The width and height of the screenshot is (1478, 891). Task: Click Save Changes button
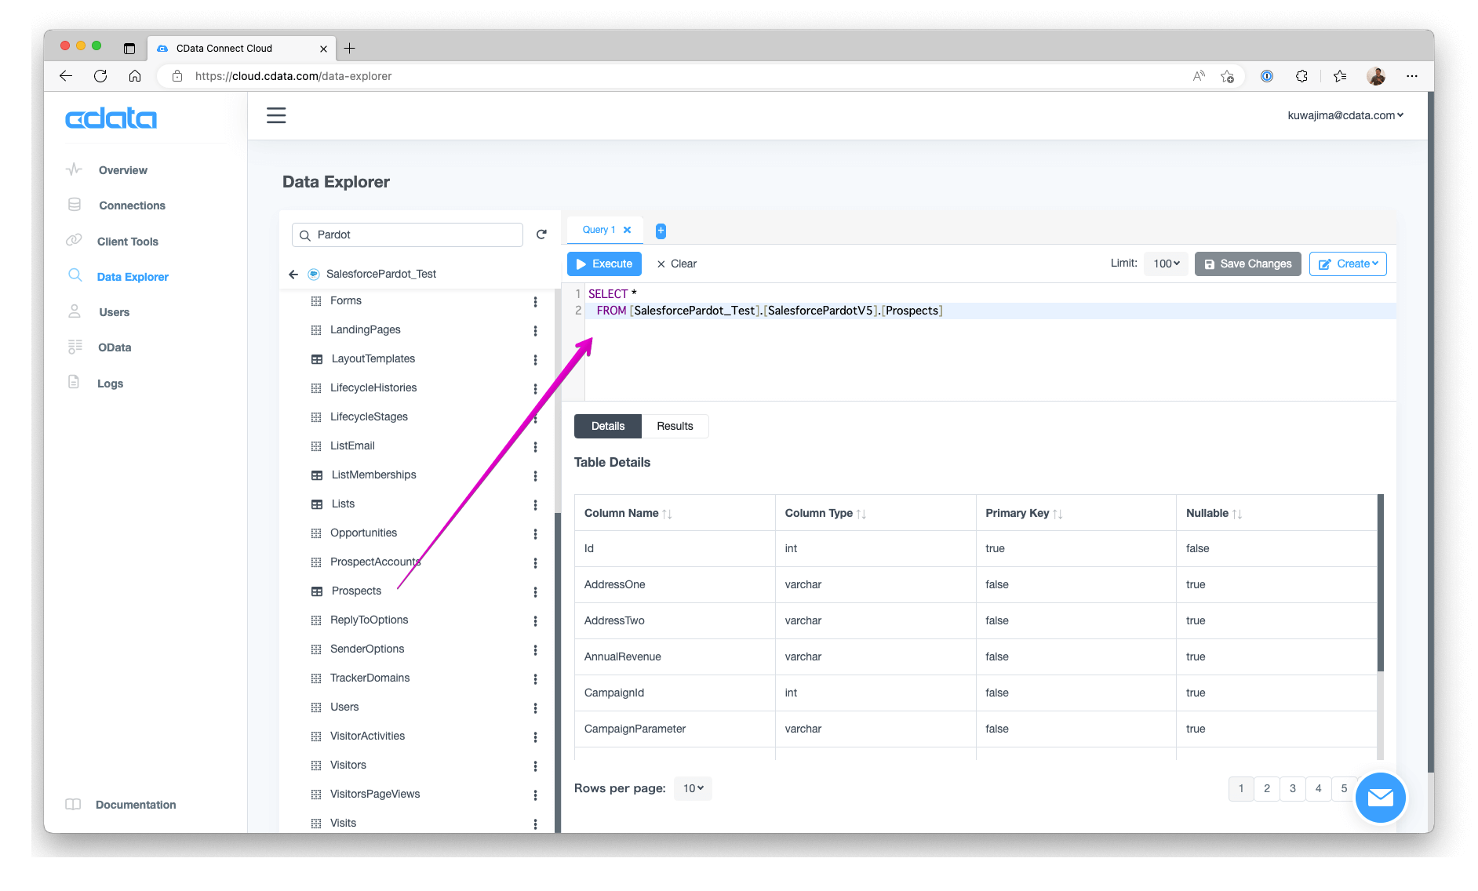click(1248, 264)
